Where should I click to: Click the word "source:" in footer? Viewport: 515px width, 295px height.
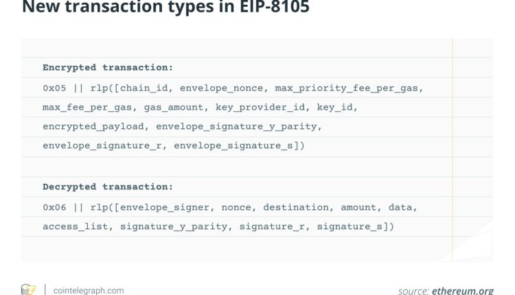pos(413,290)
